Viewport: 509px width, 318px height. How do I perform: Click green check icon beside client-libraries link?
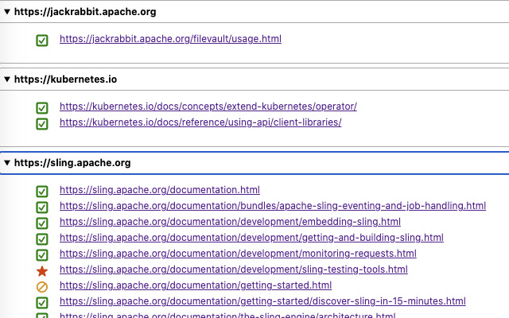pos(42,124)
